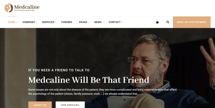This screenshot has height=108, width=215.
Task: Expand the chevron next to Services
Action: (56, 22)
